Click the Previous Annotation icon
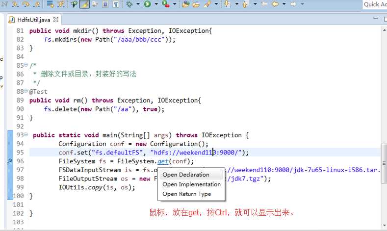Viewport: 387px width, 231px height. [245, 4]
